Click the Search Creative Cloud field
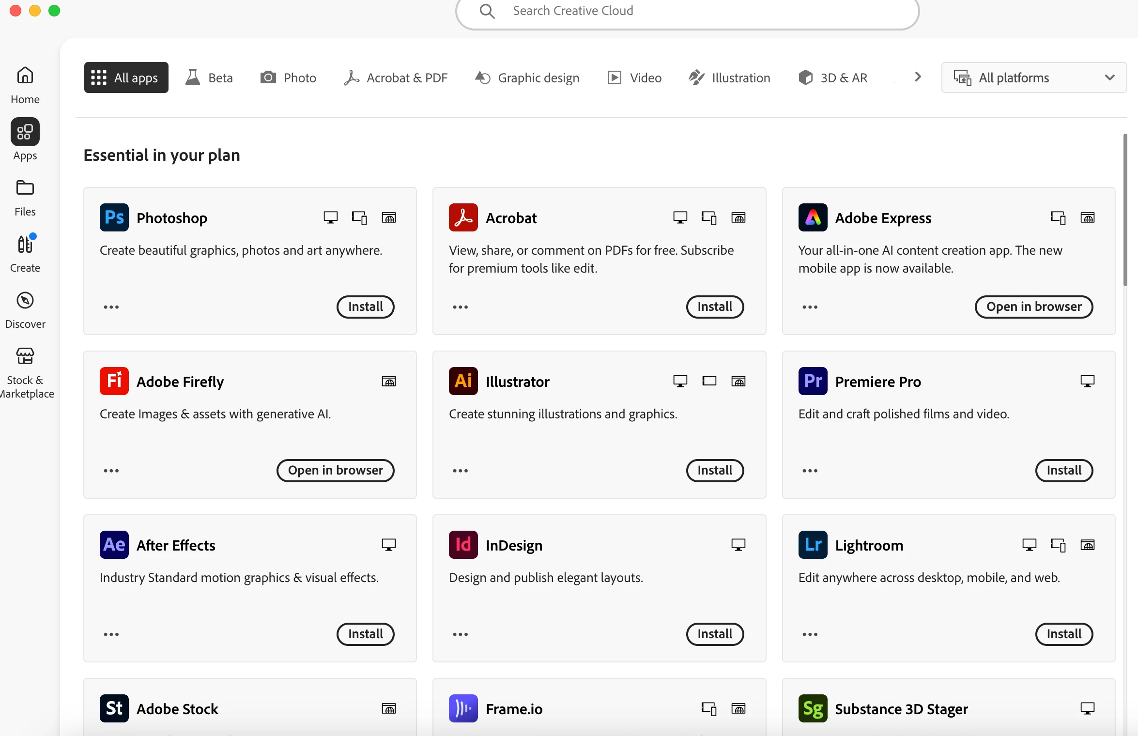Viewport: 1138px width, 736px height. click(x=687, y=11)
